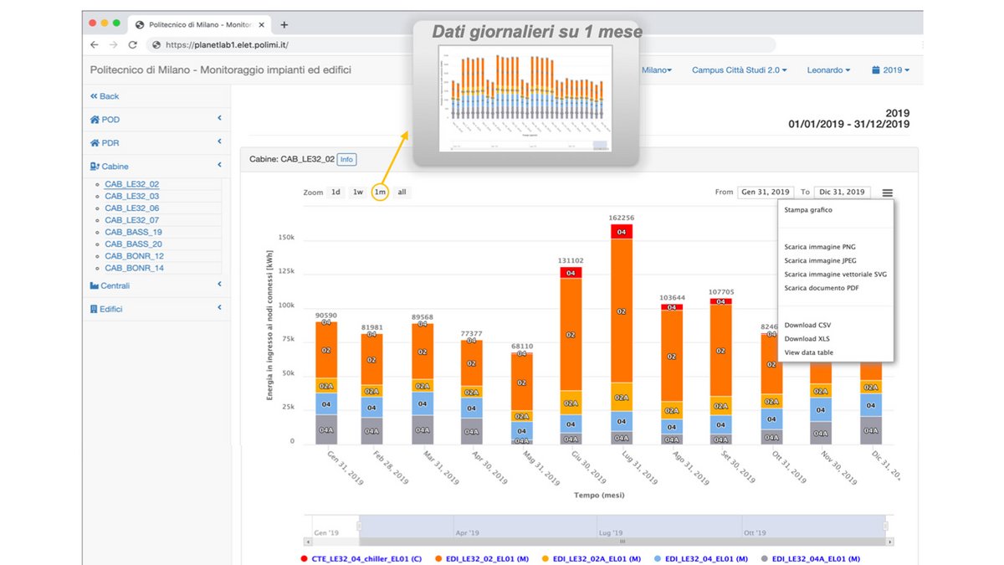Choose Scarica immagine PNG menu entry
Screen dimensions: 1004x565
[x=820, y=247]
